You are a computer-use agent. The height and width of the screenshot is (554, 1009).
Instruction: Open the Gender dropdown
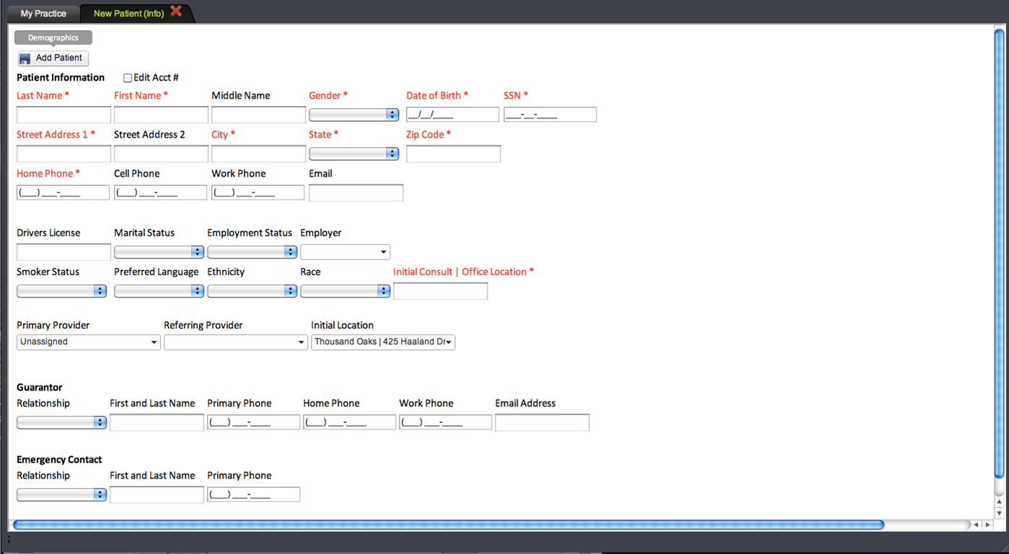pos(353,115)
